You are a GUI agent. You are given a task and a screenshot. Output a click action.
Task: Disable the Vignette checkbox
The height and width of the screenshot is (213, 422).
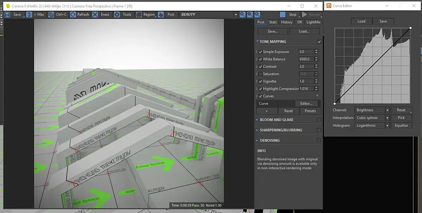tap(260, 81)
